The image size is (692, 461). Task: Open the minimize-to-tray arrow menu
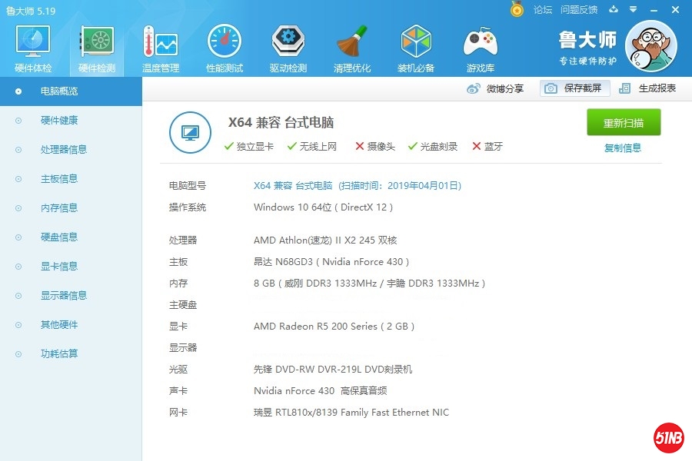632,9
